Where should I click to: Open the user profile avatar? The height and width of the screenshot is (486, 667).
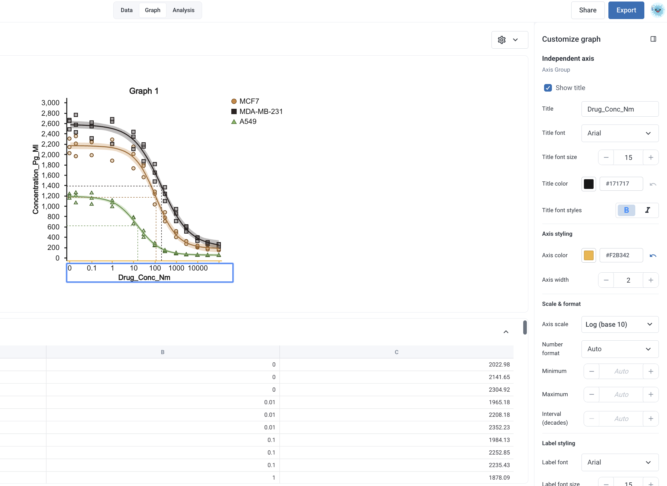pyautogui.click(x=657, y=10)
